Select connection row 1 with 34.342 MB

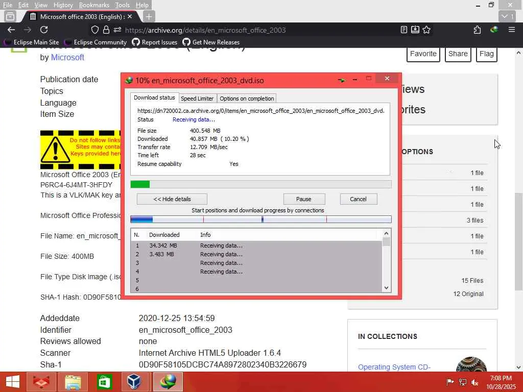(x=256, y=246)
